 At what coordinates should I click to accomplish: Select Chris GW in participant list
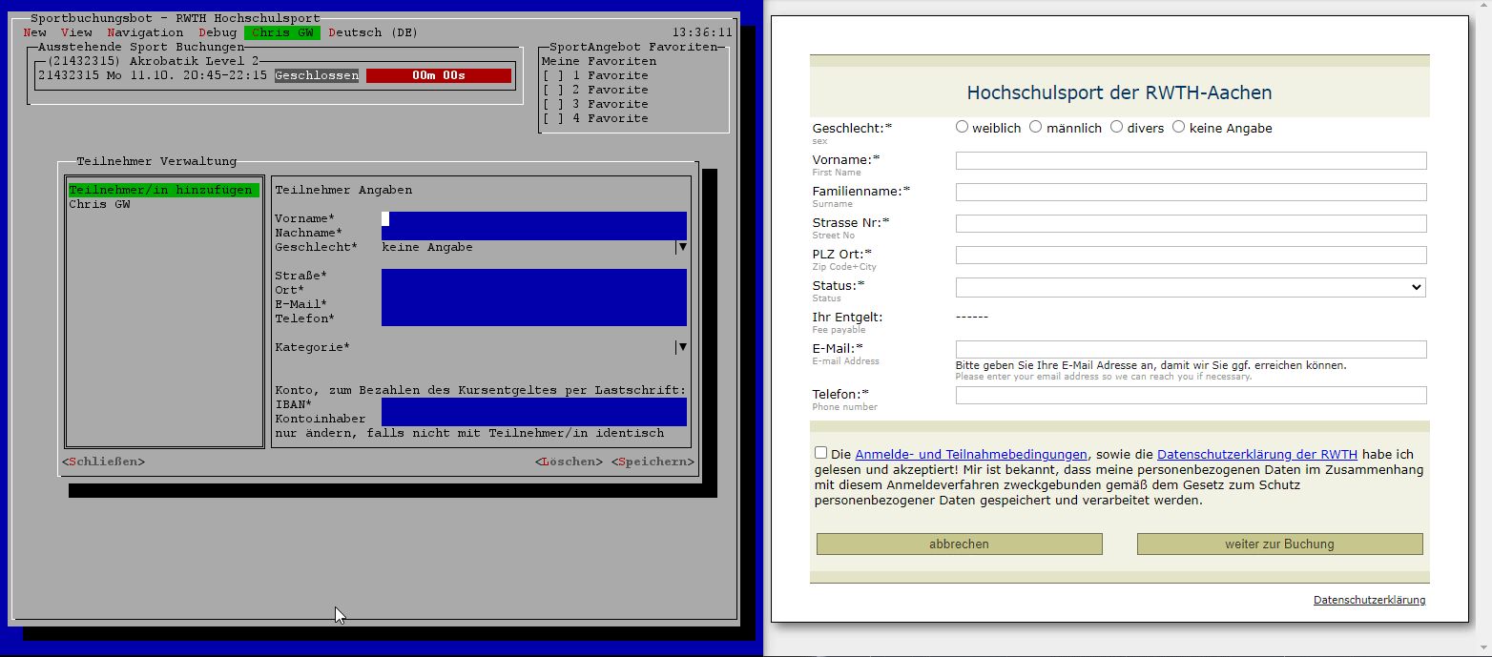(99, 204)
